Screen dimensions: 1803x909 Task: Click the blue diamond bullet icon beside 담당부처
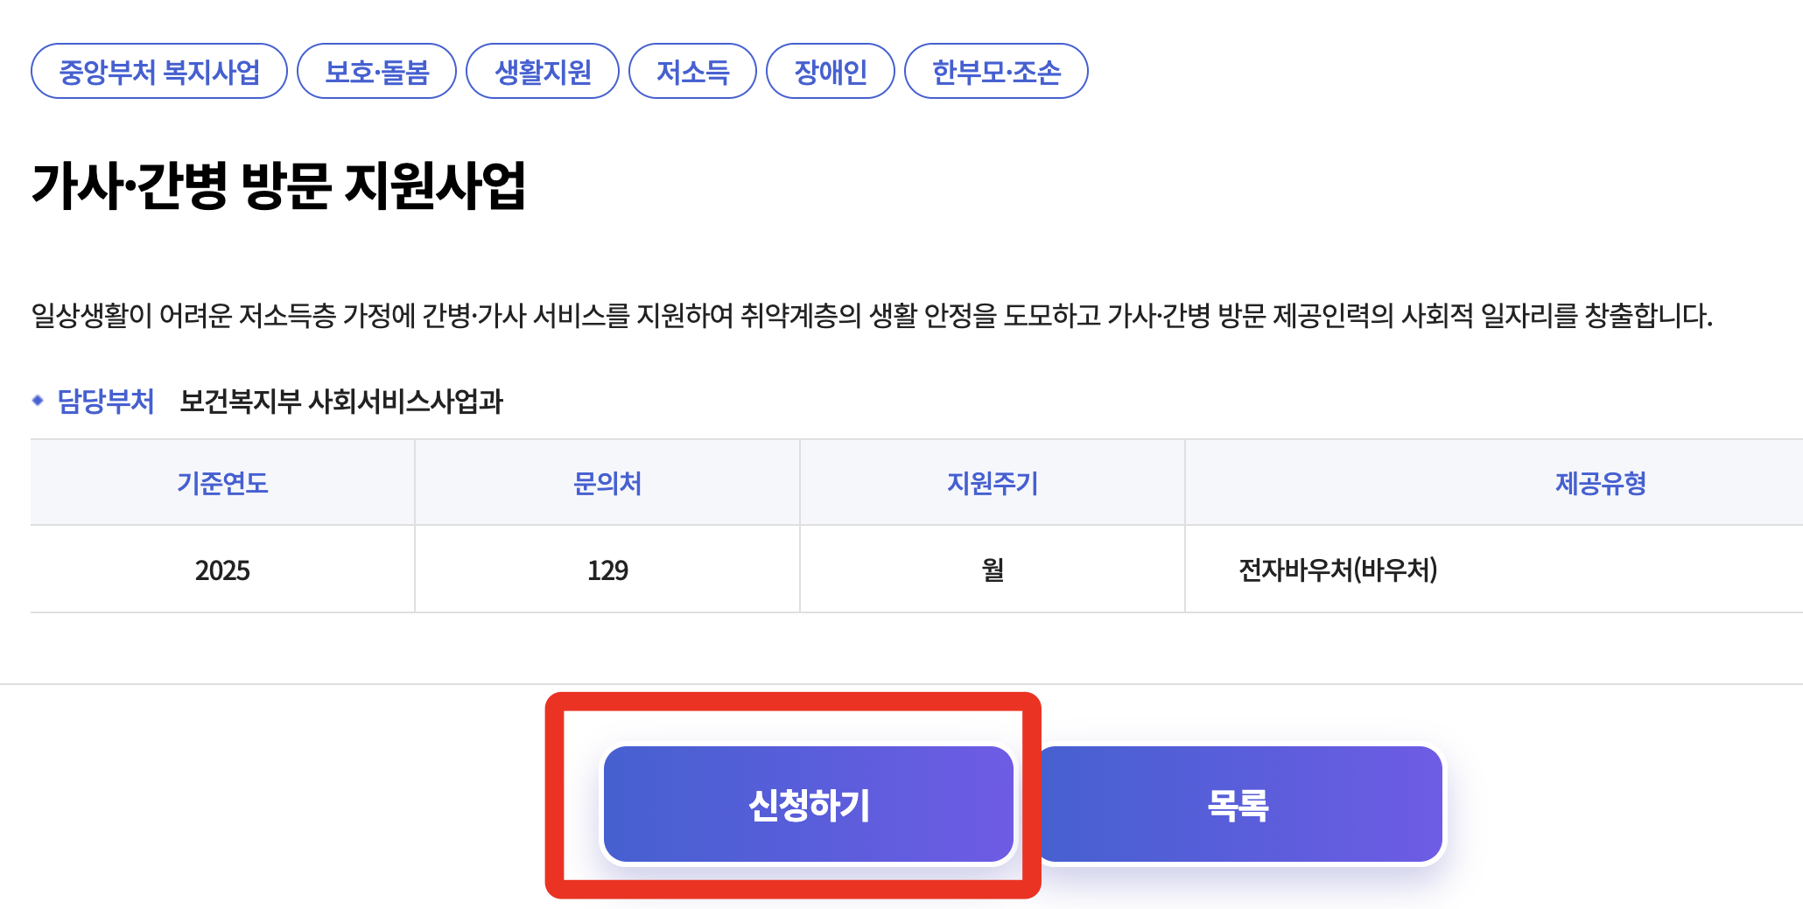pos(37,402)
